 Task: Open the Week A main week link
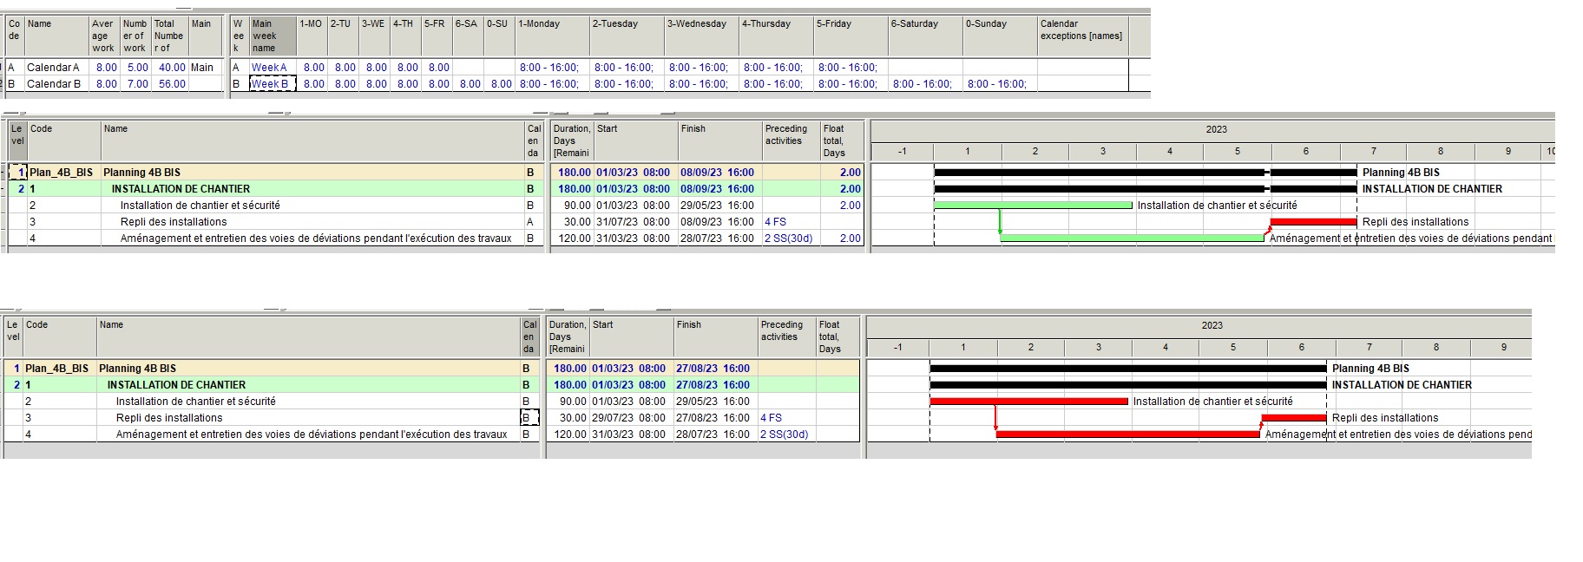[268, 68]
